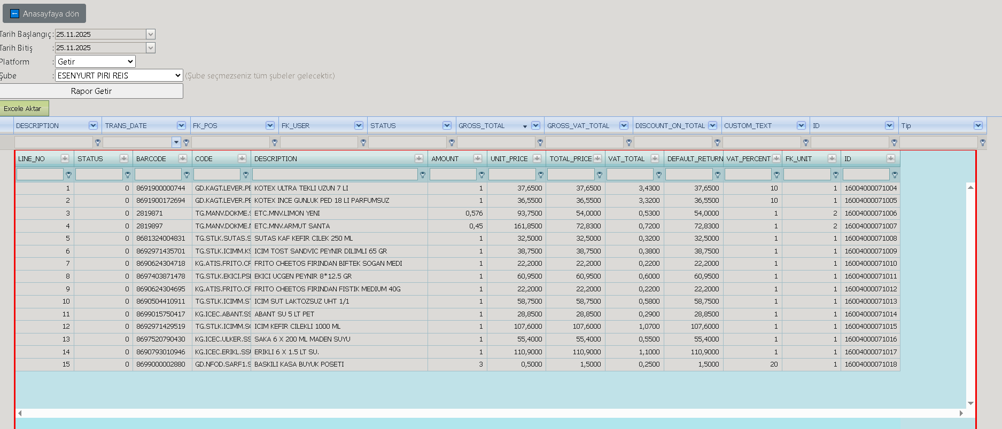
Task: Open the Tarih Başlangıç date picker dropdown
Action: coord(151,34)
